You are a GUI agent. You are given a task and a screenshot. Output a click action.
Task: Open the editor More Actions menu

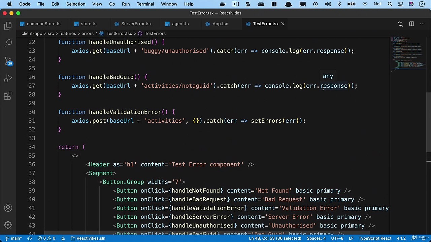coord(422,24)
